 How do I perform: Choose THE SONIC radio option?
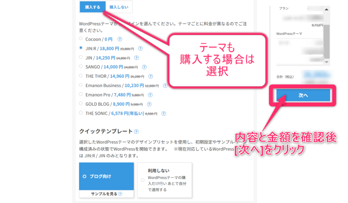pos(81,113)
